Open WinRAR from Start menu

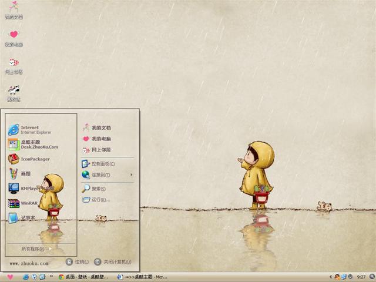pyautogui.click(x=23, y=203)
